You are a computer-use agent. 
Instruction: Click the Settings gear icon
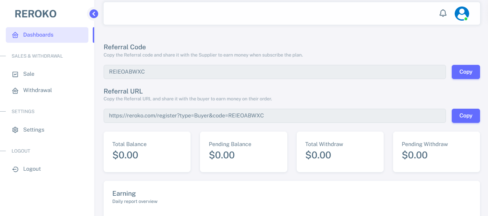15,130
